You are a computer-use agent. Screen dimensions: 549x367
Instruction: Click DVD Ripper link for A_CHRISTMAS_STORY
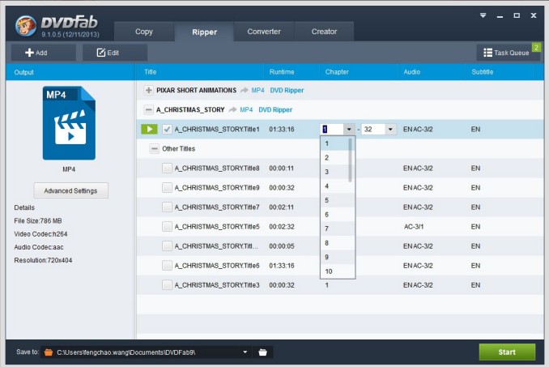coord(275,110)
